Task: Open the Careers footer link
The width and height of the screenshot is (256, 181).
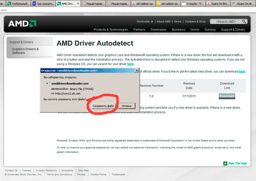Action: tap(27, 170)
